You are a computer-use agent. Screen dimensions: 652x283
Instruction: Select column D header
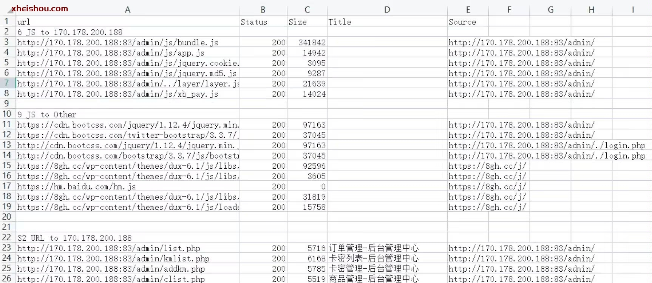(387, 10)
